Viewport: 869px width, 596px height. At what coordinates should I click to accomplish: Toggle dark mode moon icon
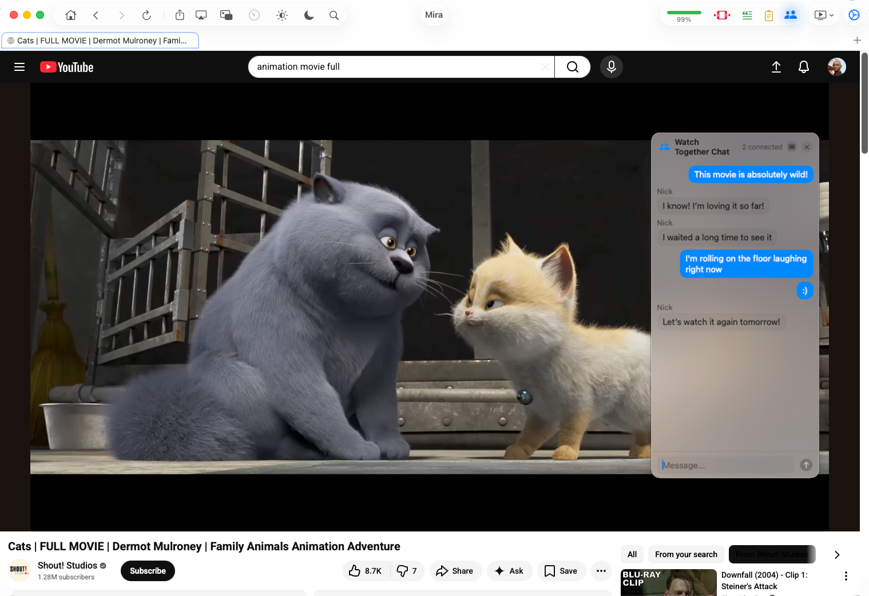309,15
